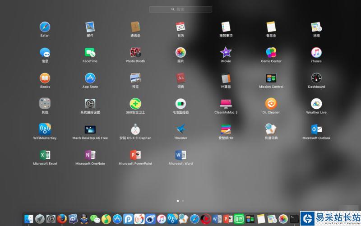Screen dimensions: 361x226
Task: Open Dashboard app
Action: (x=316, y=78)
